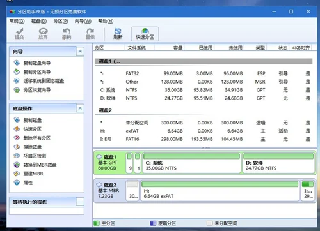Launch 复制磁盘向导 text link
Screen dimensions: 320x231
[37, 63]
